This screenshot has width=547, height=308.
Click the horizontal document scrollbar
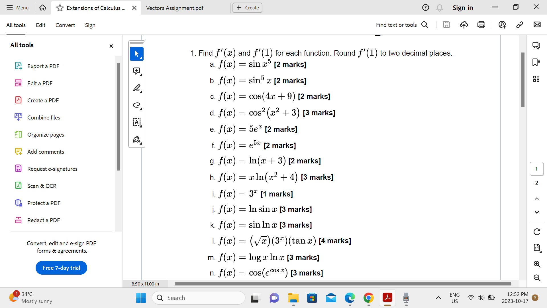tap(343, 284)
